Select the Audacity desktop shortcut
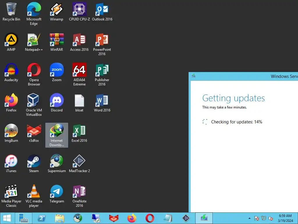This screenshot has width=298, height=224. point(11,72)
